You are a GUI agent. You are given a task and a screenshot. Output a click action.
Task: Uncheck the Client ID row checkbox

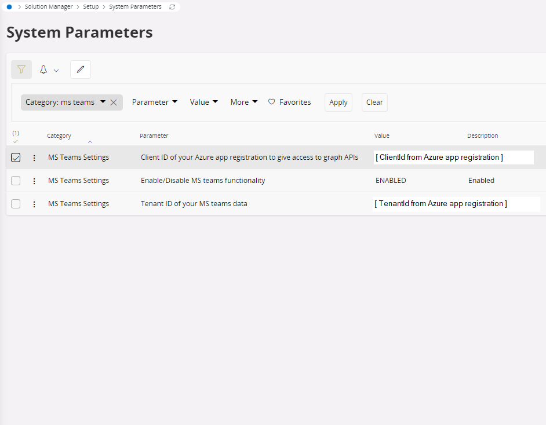click(x=16, y=157)
